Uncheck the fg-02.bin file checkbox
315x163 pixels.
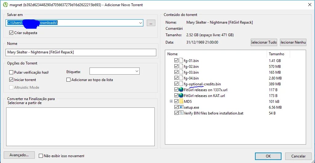(176, 66)
